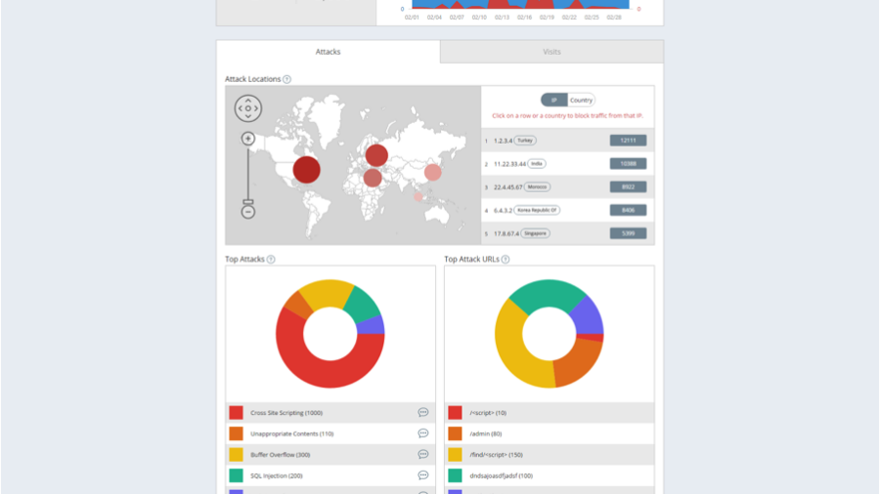
Task: Select /admin (80) legend text
Action: (x=485, y=433)
